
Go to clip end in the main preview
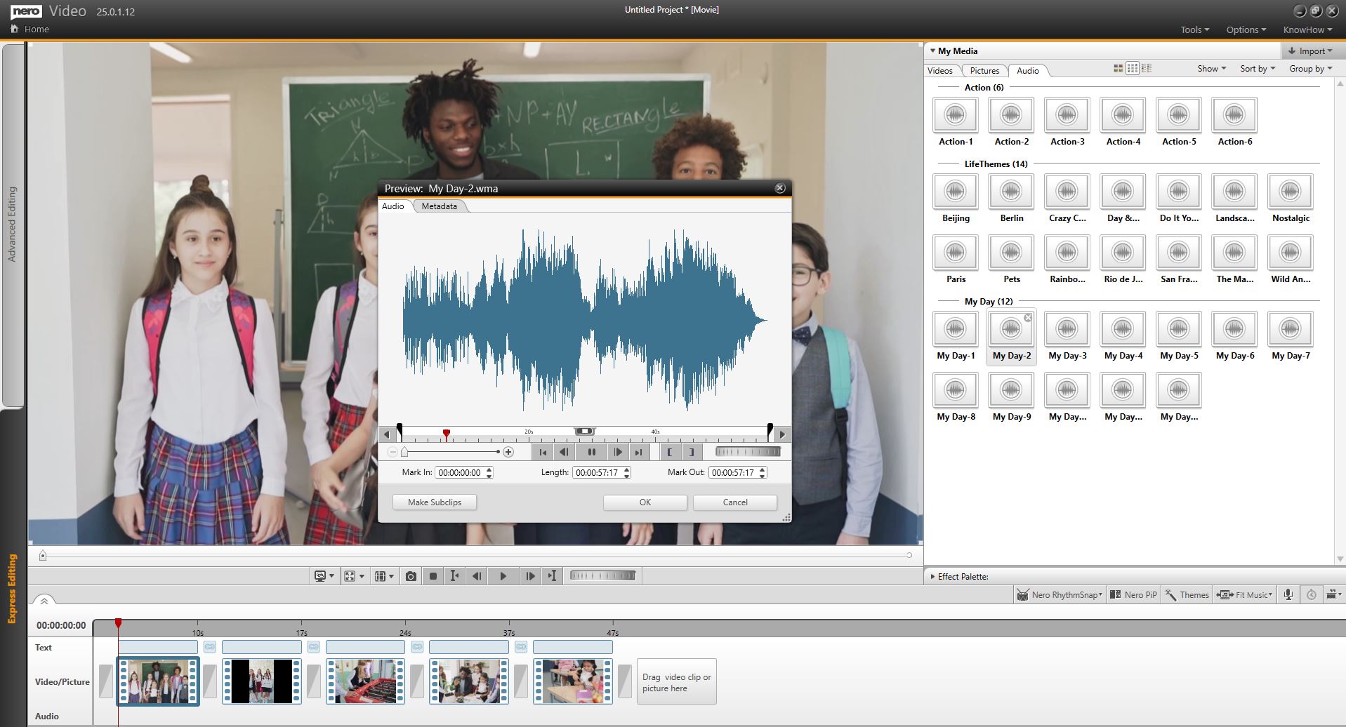pos(553,576)
